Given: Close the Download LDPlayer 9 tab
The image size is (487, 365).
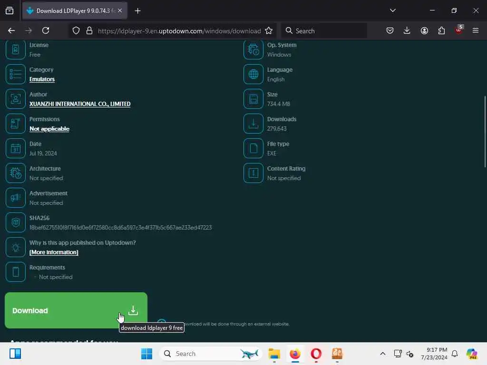Looking at the screenshot, I should coord(120,11).
